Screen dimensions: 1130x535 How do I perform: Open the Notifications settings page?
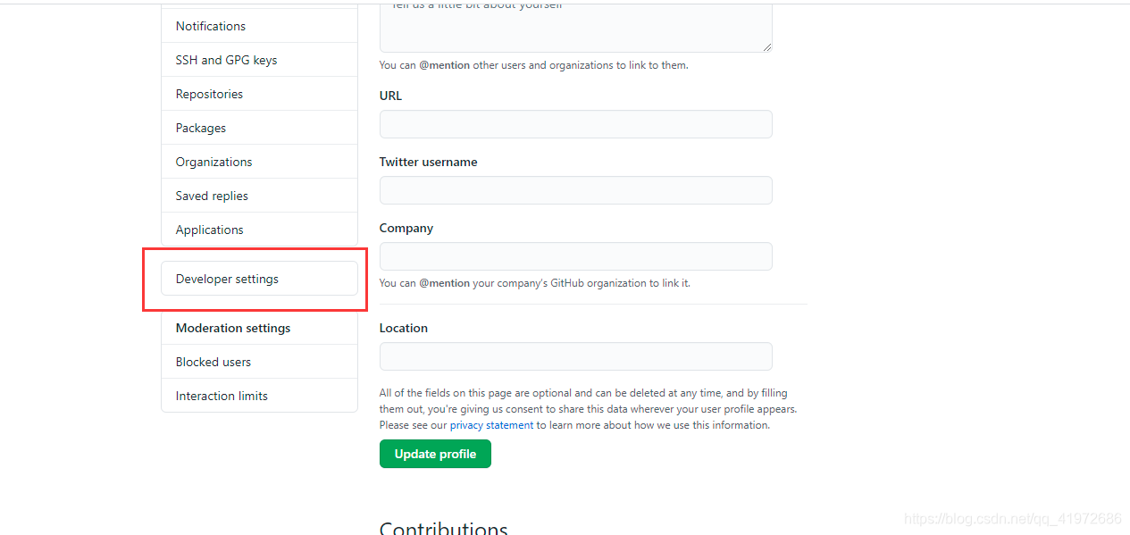coord(210,26)
